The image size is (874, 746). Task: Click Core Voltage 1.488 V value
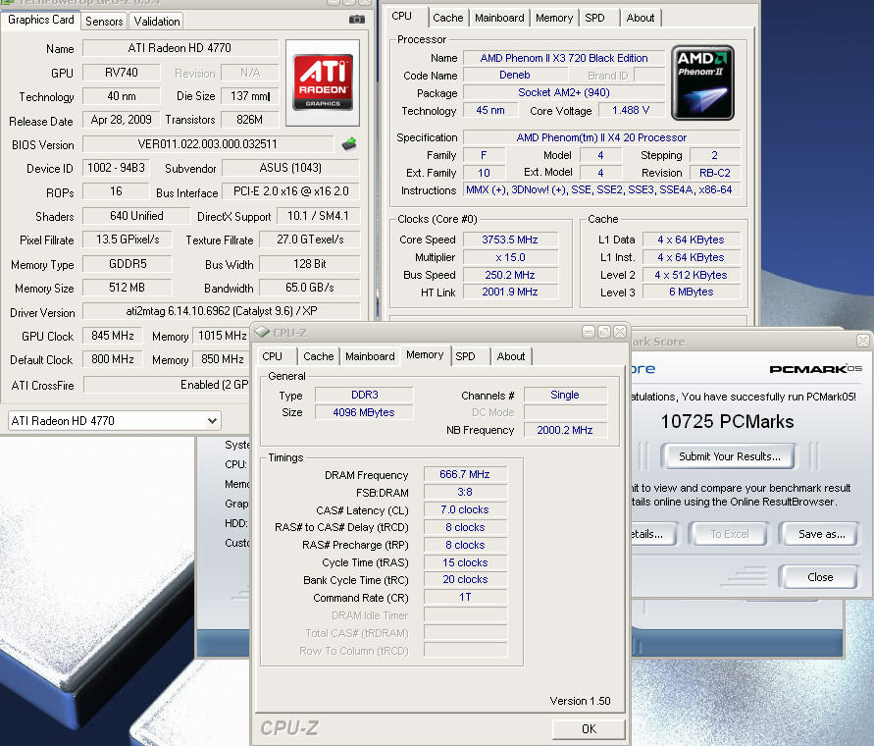click(x=631, y=111)
